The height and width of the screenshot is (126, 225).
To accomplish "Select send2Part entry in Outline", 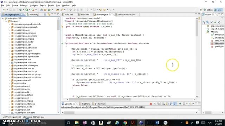I will coord(219,41).
